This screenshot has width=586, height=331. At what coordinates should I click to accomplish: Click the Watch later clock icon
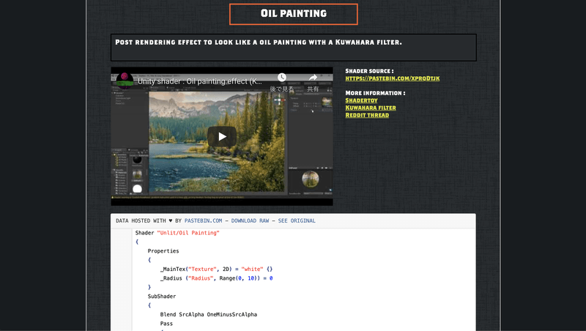(x=282, y=78)
